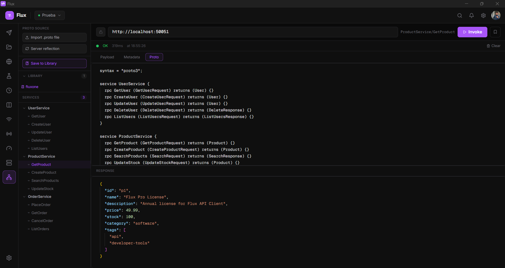Open the clock History icon in the sidebar
Viewport: 505px width, 268px height.
click(x=9, y=90)
